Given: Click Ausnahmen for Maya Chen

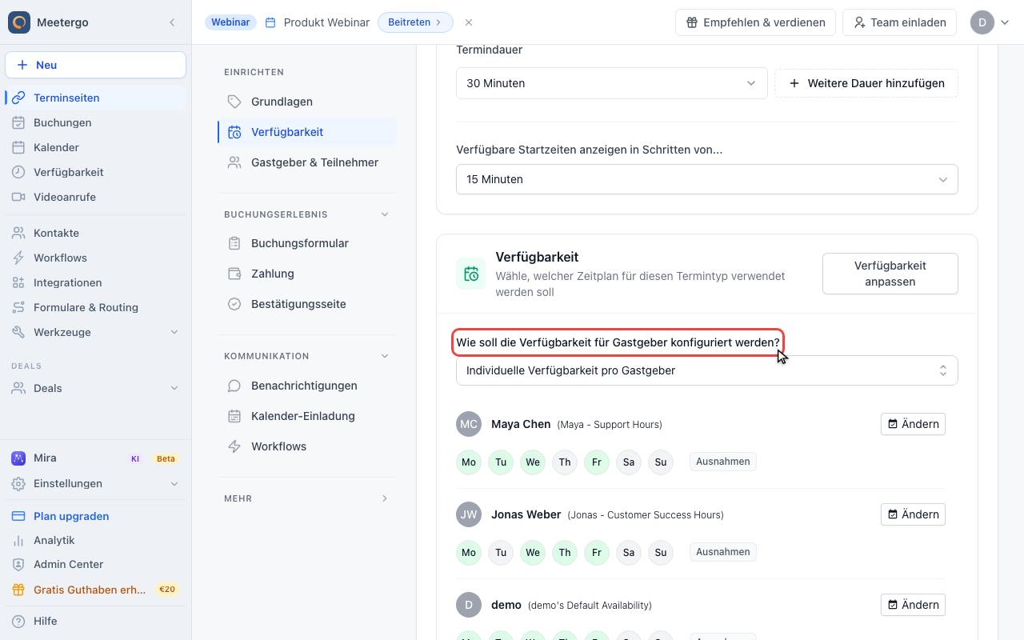Looking at the screenshot, I should pyautogui.click(x=723, y=462).
